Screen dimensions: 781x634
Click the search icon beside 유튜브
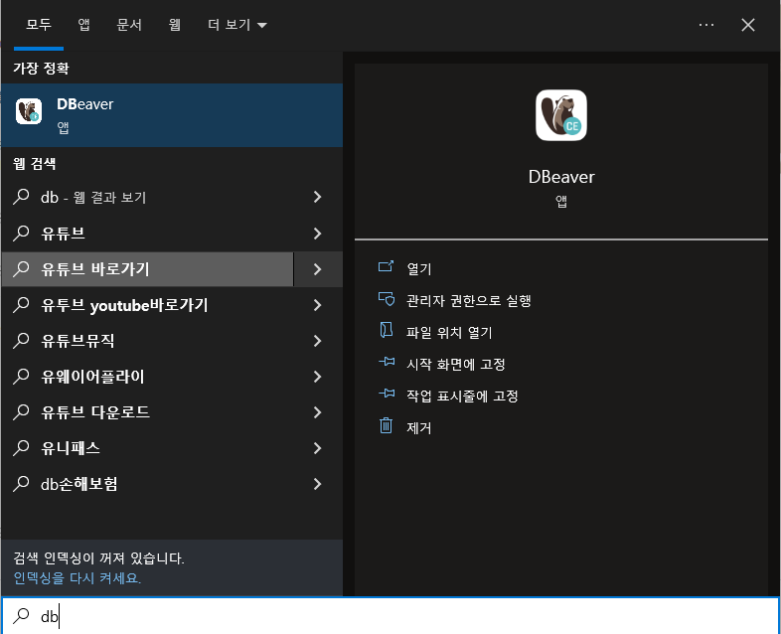[21, 234]
